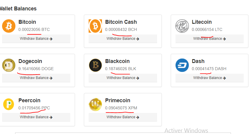This screenshot has height=134, width=249.
Task: Withdraw Balance for Litecoin wallet
Action: [210, 39]
